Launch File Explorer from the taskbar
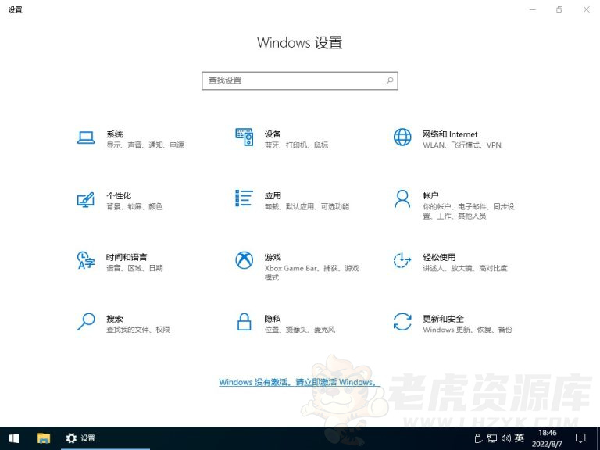This screenshot has height=450, width=600. coord(44,438)
